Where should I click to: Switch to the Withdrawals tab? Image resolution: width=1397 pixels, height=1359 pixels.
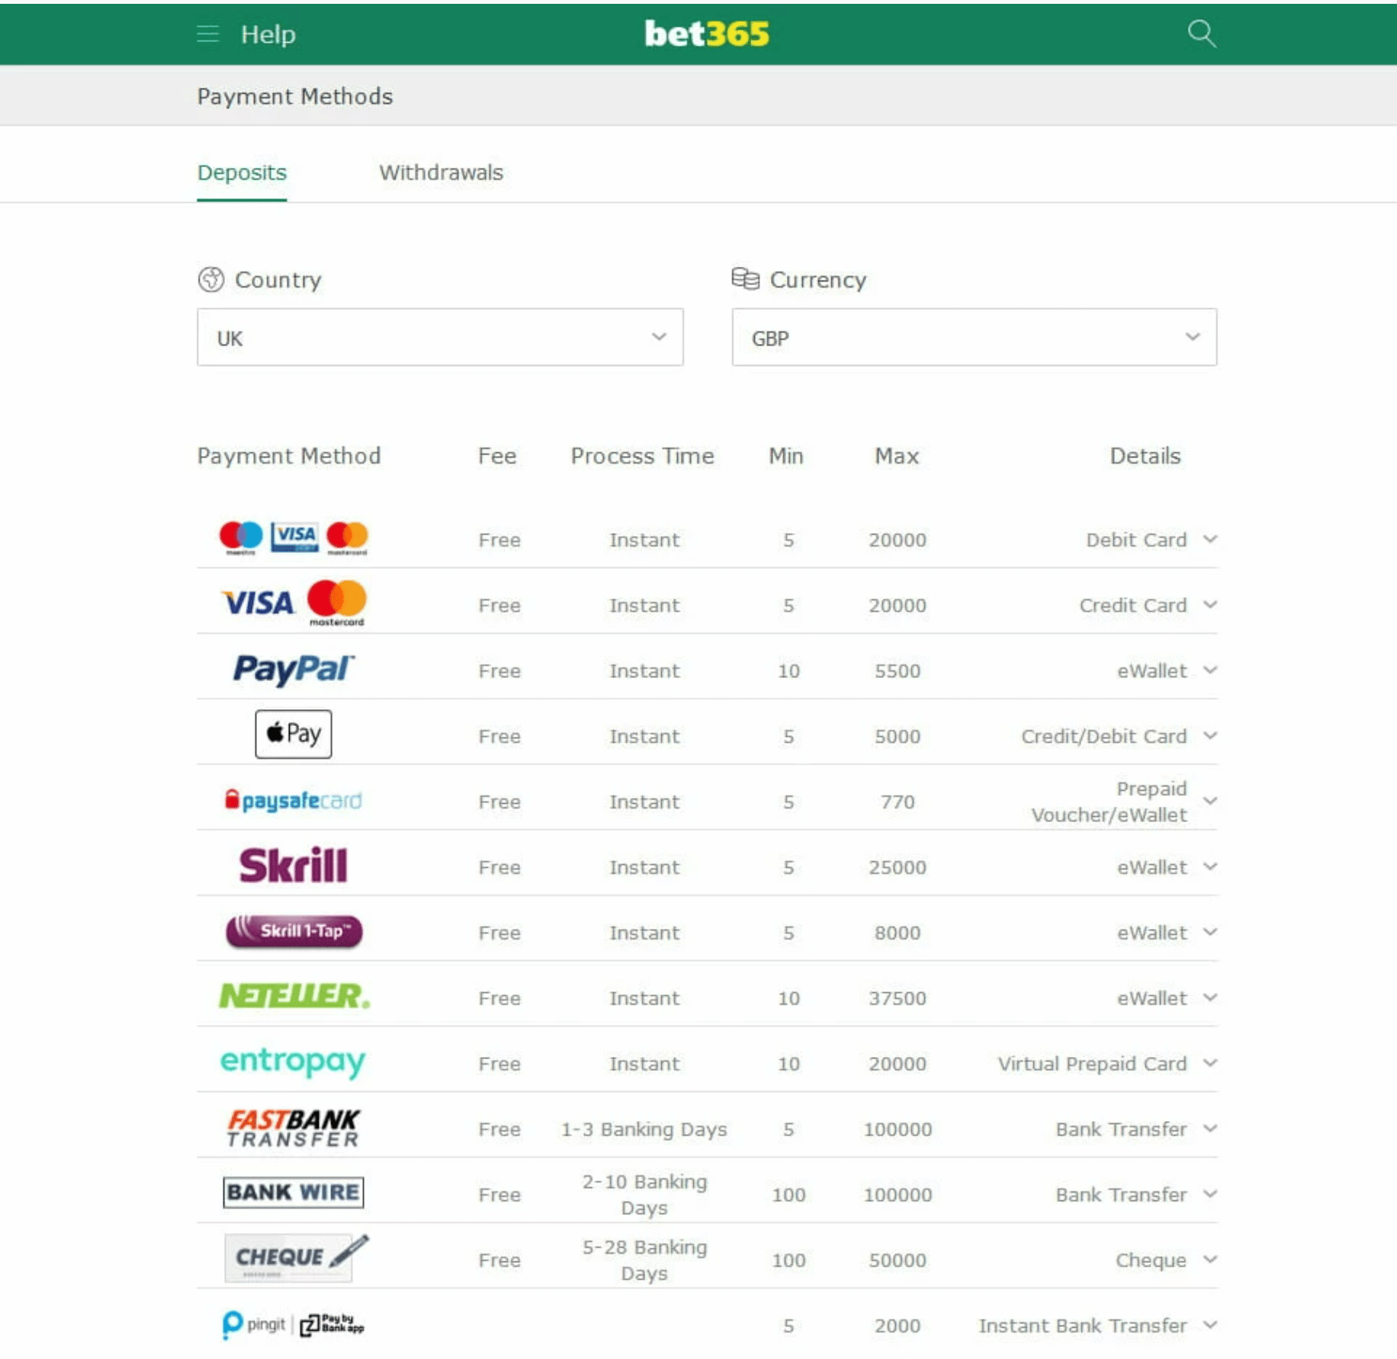441,173
